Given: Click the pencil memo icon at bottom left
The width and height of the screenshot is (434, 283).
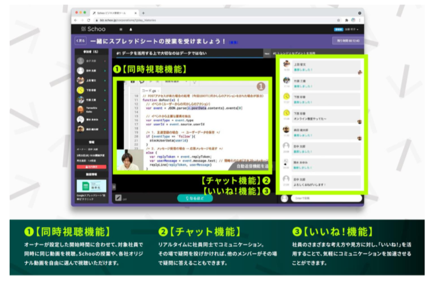Looking at the screenshot, I should [119, 198].
